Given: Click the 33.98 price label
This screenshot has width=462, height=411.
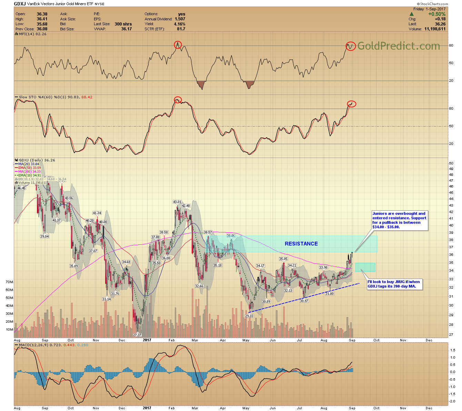Looking at the screenshot, I should point(323,268).
